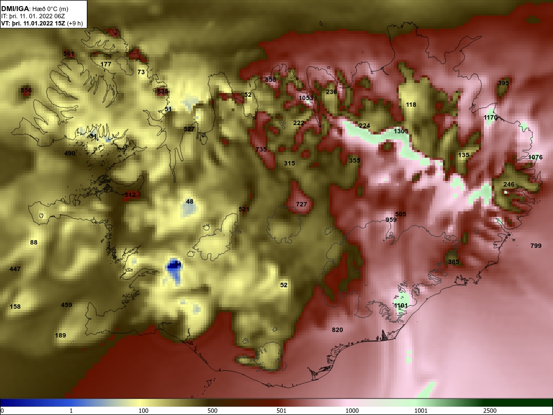Click the 355 height label
The width and height of the screenshot is (553, 415).
pyautogui.click(x=355, y=160)
